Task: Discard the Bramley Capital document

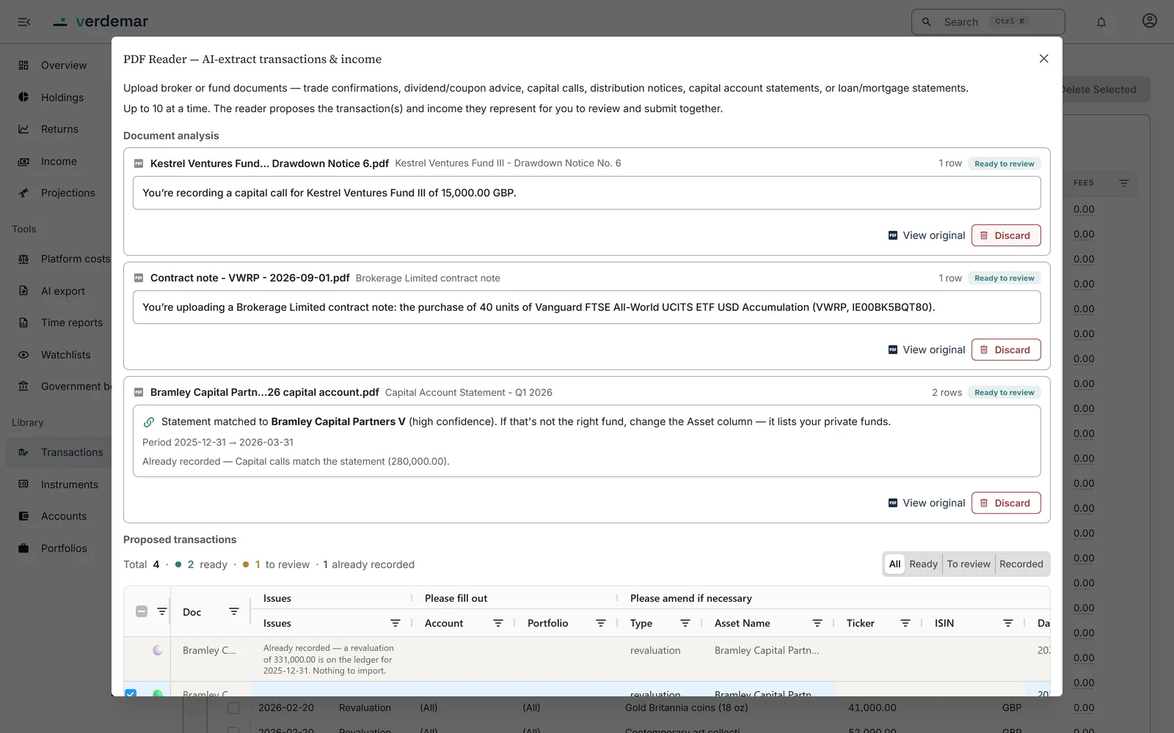Action: tap(1006, 503)
